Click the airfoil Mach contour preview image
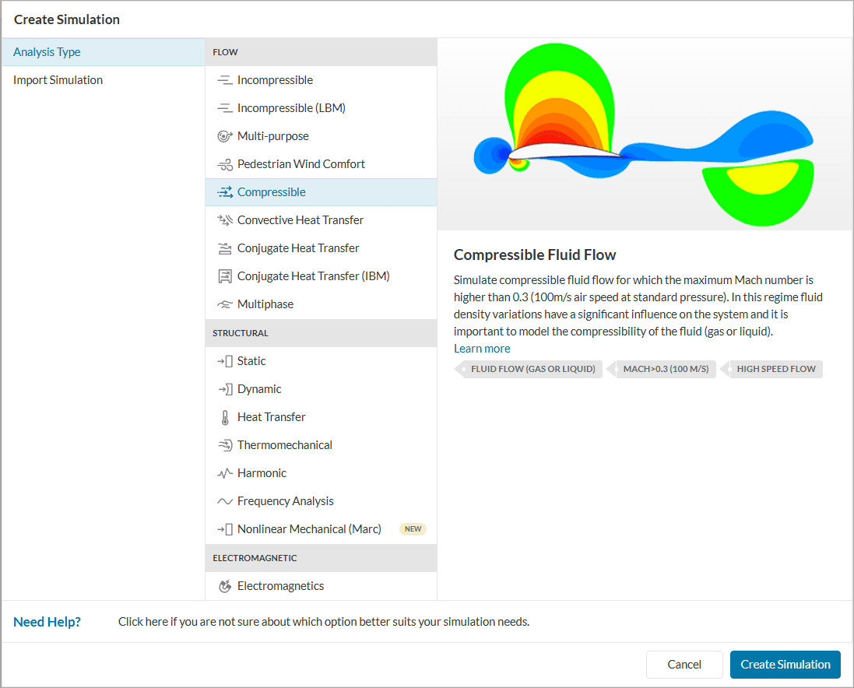 645,134
